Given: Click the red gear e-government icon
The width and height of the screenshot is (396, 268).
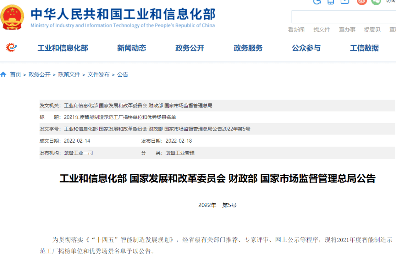Looking at the screenshot, I should [x=11, y=48].
